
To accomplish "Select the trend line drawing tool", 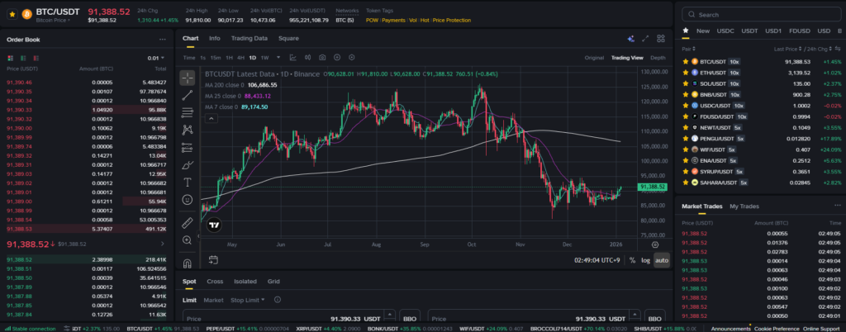I will [x=188, y=93].
